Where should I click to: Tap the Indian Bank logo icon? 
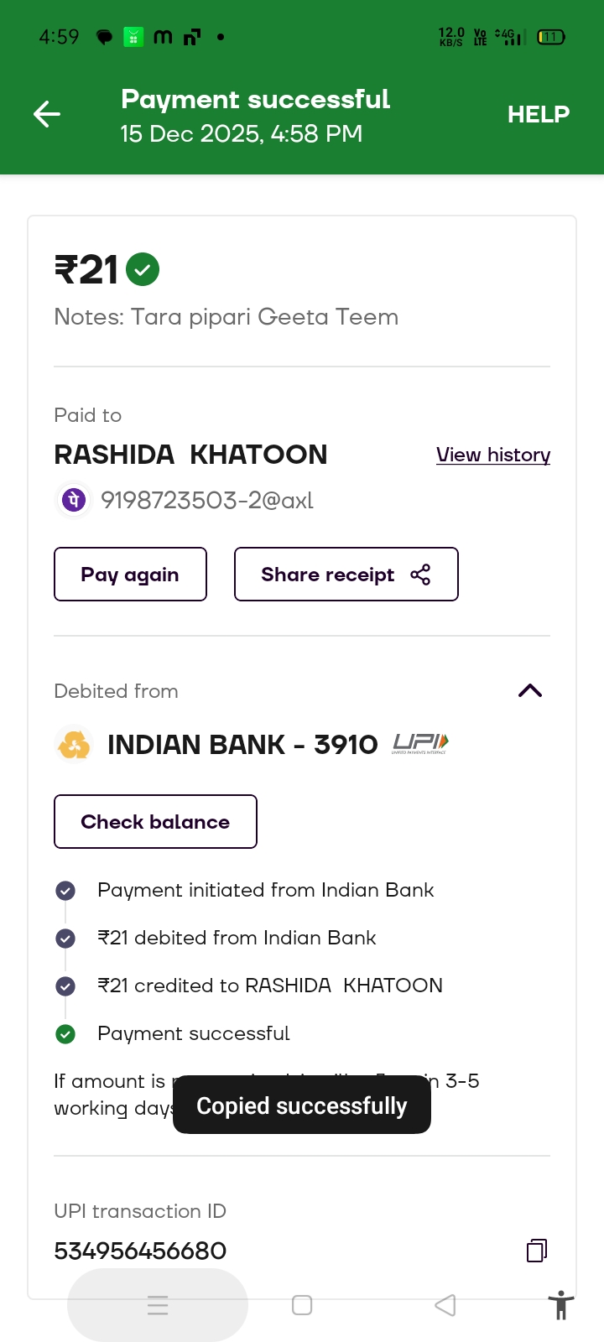pyautogui.click(x=74, y=744)
